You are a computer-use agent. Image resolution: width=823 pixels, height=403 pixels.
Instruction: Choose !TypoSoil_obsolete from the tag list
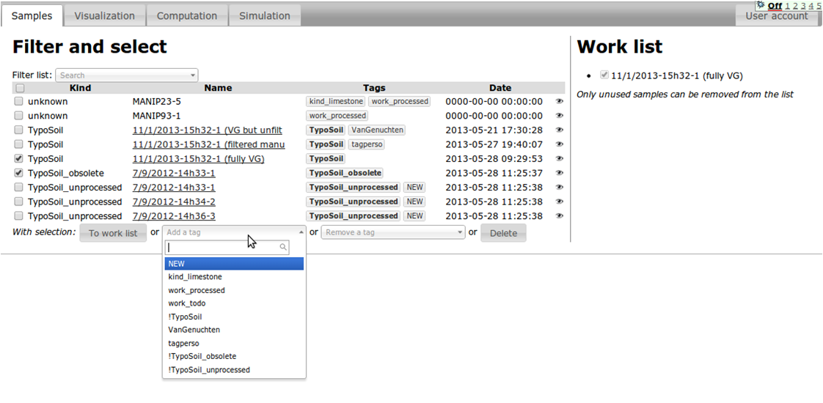pos(234,356)
